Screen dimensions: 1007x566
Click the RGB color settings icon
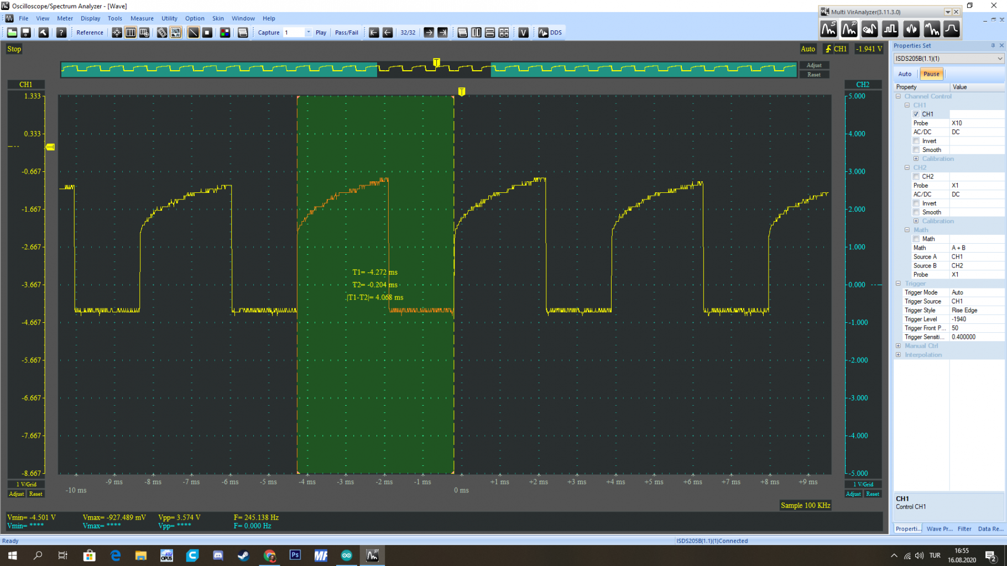click(225, 33)
